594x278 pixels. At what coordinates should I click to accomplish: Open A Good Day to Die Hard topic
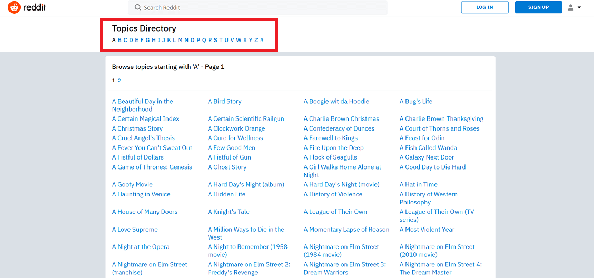433,167
